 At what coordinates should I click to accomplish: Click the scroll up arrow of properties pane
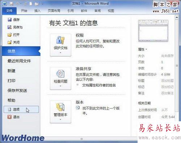pyautogui.click(x=177, y=17)
